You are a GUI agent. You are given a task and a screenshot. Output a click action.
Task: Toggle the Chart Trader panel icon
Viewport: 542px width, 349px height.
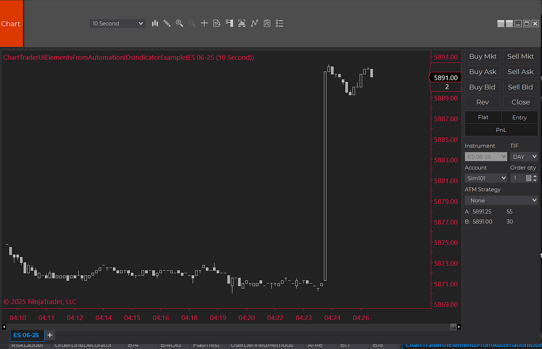[x=229, y=23]
